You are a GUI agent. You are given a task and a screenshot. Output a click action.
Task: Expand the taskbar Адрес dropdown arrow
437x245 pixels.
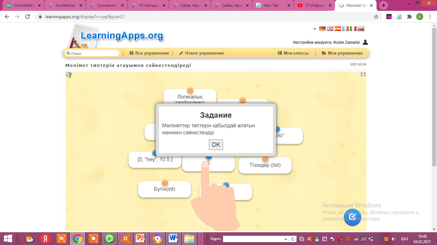(286, 239)
